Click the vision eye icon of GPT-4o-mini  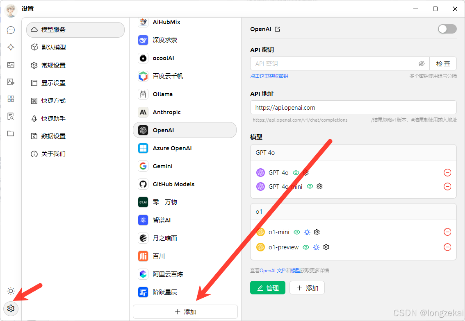[x=310, y=186]
